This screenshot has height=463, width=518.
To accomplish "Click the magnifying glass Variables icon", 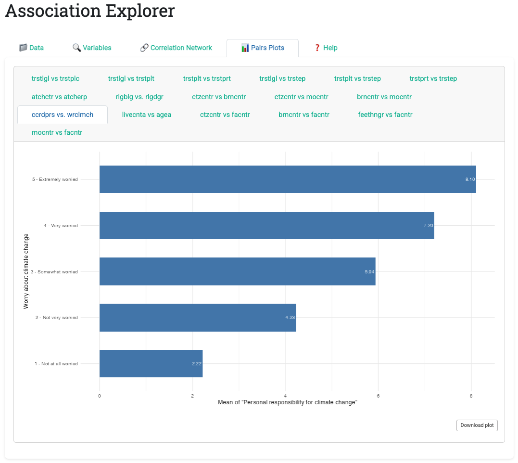I will tap(76, 48).
